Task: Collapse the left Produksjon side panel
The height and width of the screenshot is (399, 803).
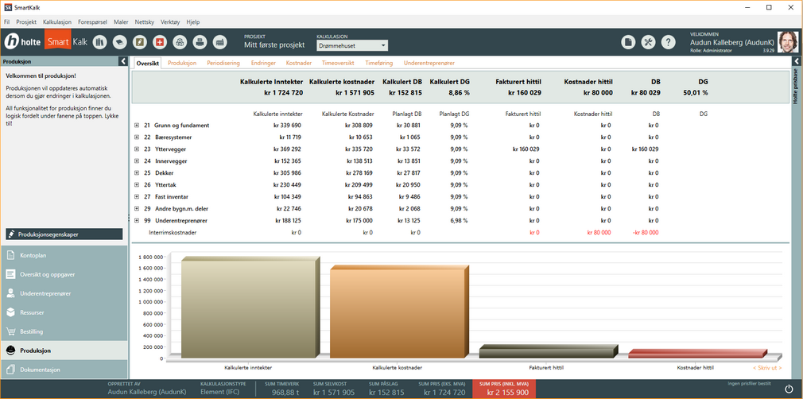Action: pos(123,61)
